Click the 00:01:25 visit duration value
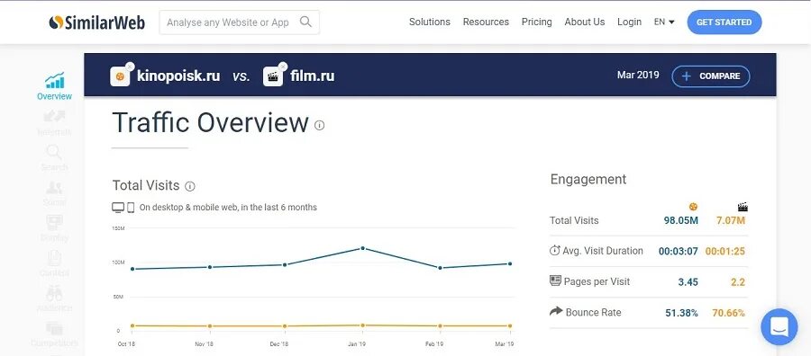The width and height of the screenshot is (811, 356). pos(725,251)
